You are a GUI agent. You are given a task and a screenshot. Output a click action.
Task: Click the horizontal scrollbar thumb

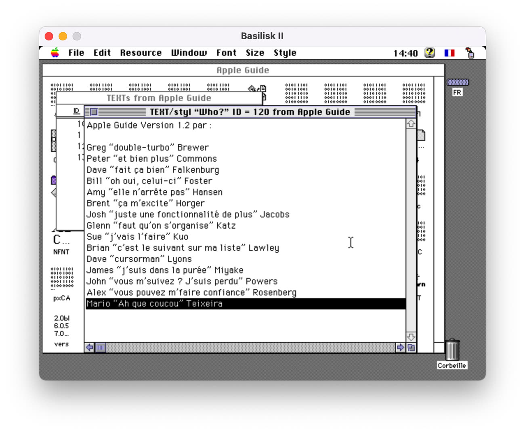click(x=101, y=347)
